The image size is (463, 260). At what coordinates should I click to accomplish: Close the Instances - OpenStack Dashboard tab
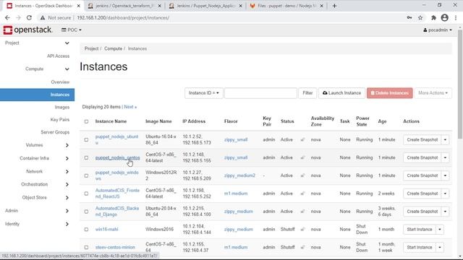pyautogui.click(x=79, y=6)
